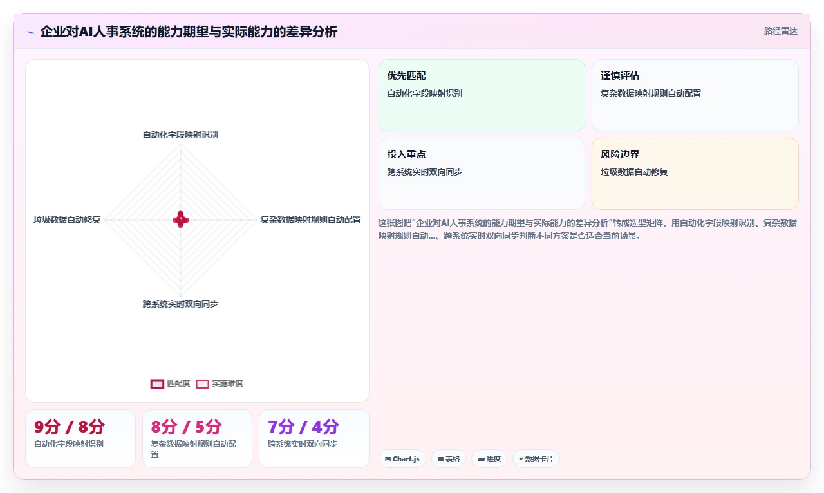Click 垃圾数据自动修复 text in 风险边界 card
This screenshot has height=493, width=824.
click(x=634, y=172)
